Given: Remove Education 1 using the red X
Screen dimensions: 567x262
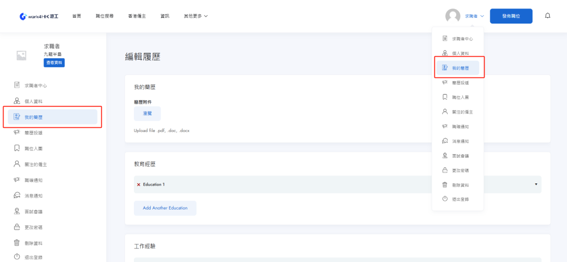Looking at the screenshot, I should 139,184.
